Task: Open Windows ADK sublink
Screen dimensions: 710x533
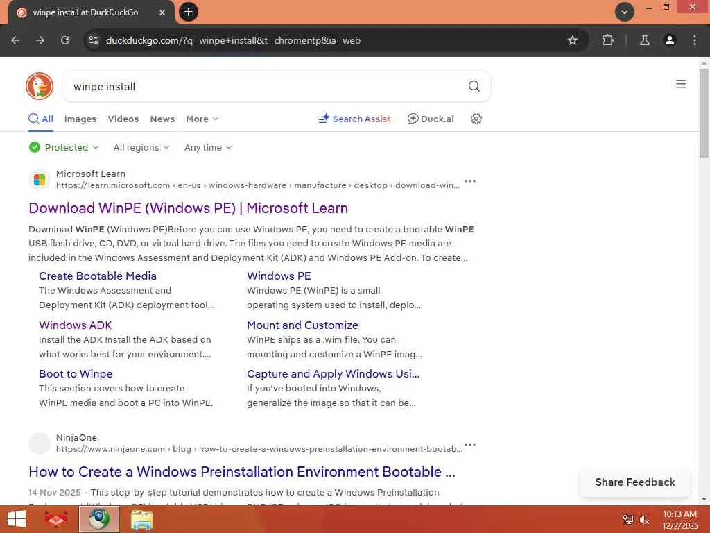Action: (75, 325)
